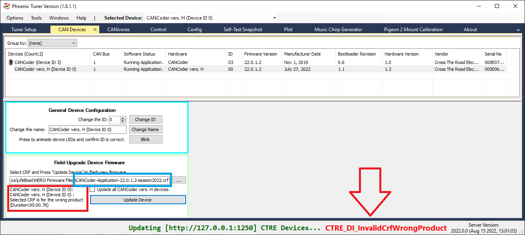Click the Hardware Version column header
The width and height of the screenshot is (525, 235).
408,54
